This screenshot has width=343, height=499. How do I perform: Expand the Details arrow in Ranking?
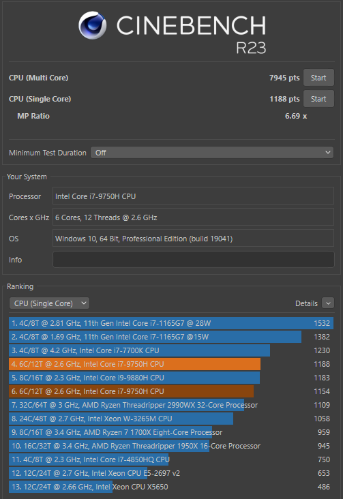tap(328, 303)
